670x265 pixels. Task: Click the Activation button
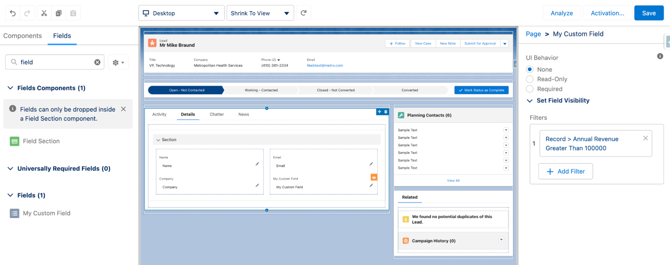point(607,13)
